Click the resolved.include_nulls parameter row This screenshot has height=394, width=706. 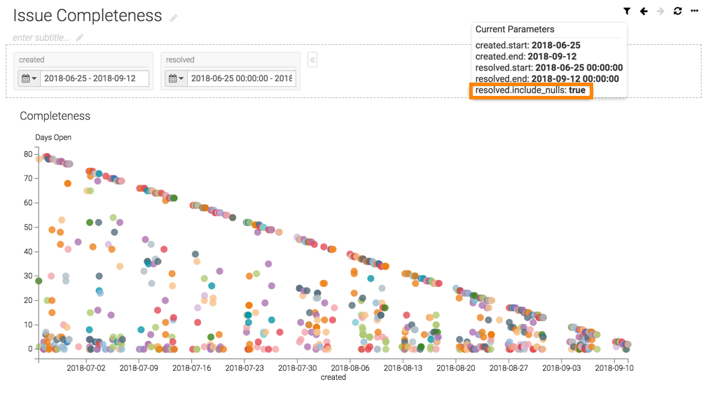point(530,90)
